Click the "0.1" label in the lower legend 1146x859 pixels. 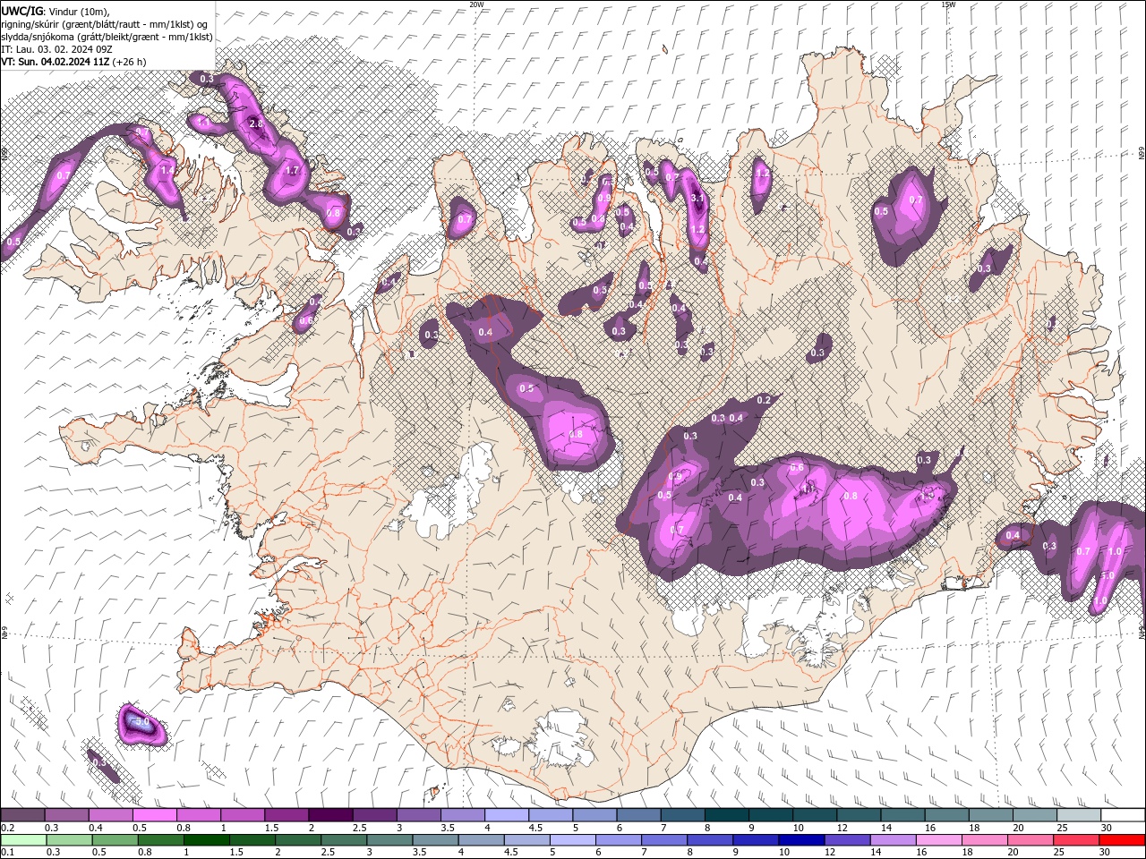coord(7,853)
